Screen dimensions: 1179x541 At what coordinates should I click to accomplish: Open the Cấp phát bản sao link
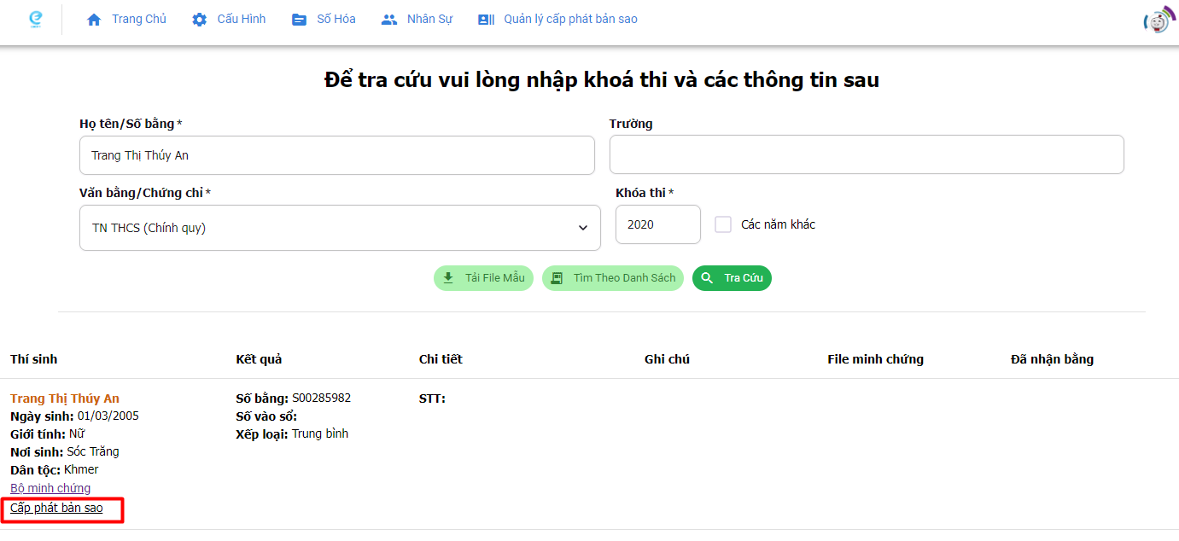(56, 509)
